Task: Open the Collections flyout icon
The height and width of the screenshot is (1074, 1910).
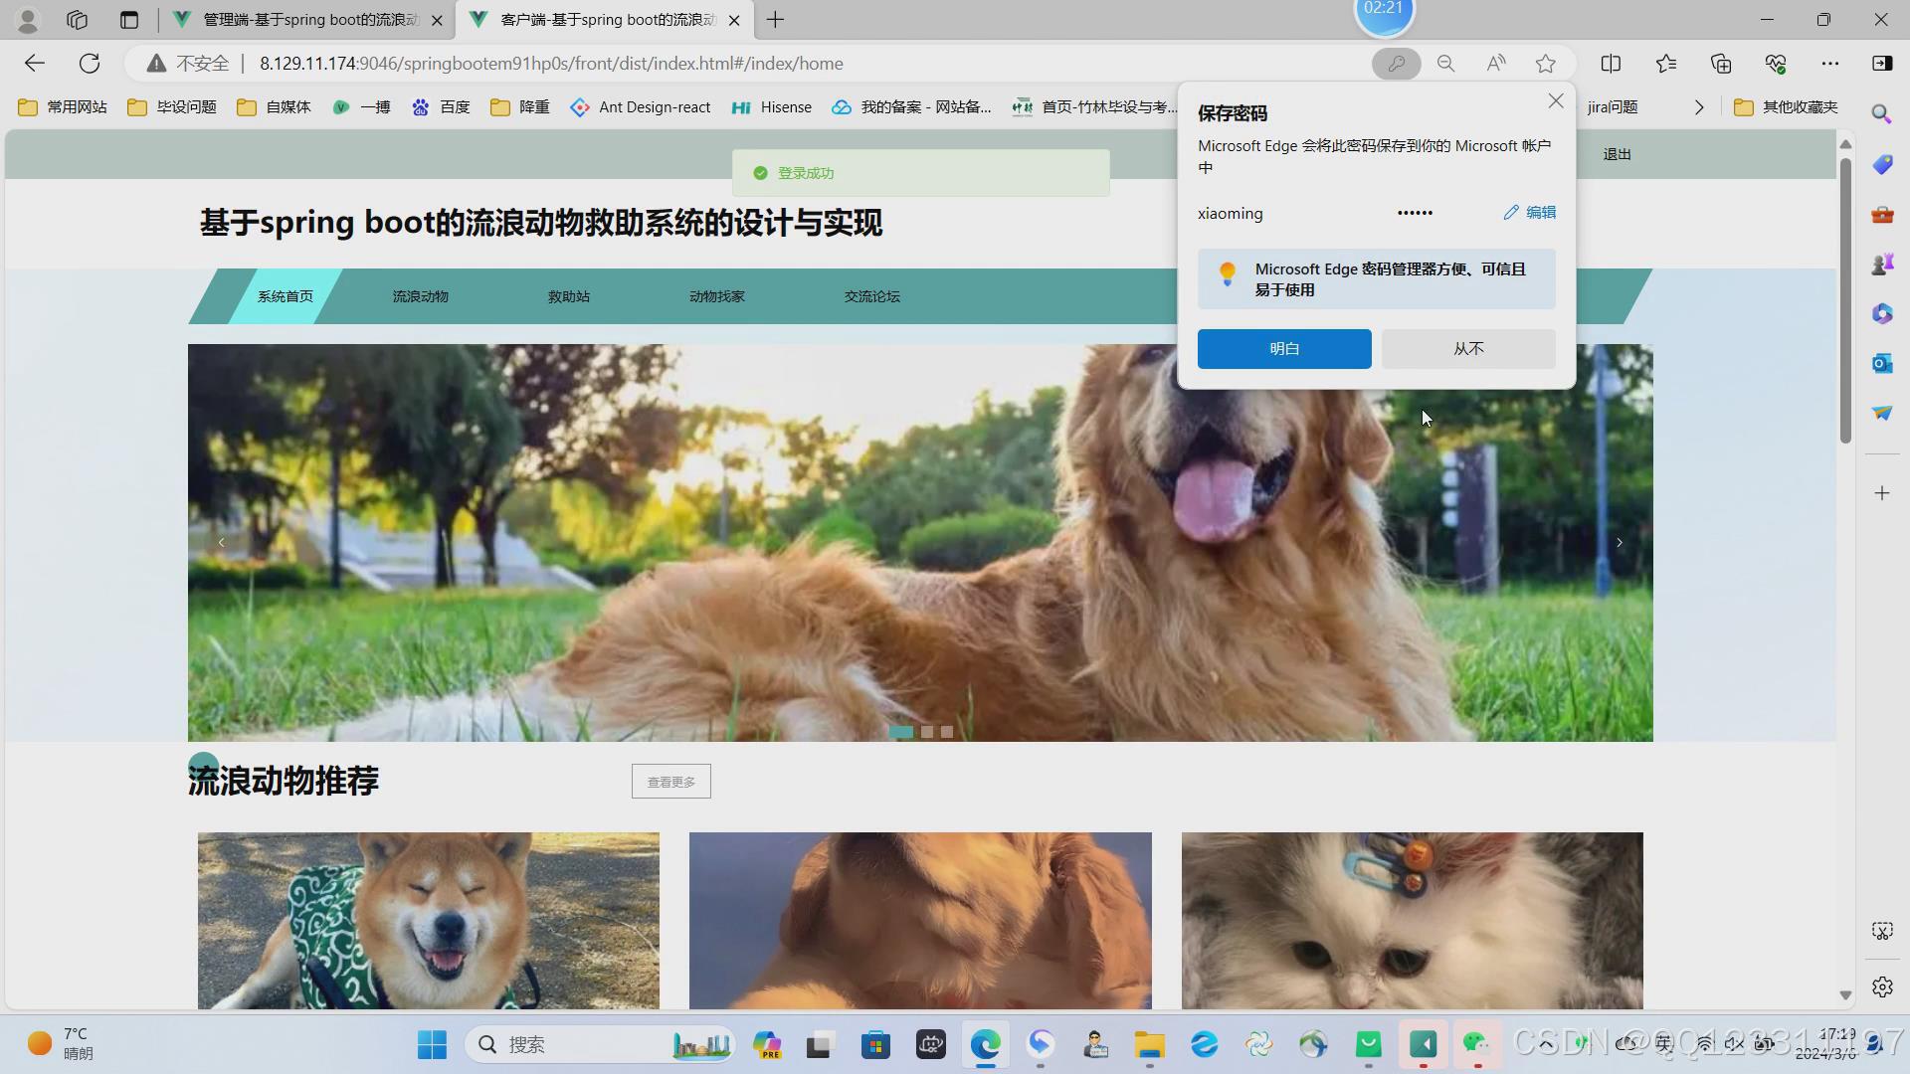Action: click(x=1721, y=63)
